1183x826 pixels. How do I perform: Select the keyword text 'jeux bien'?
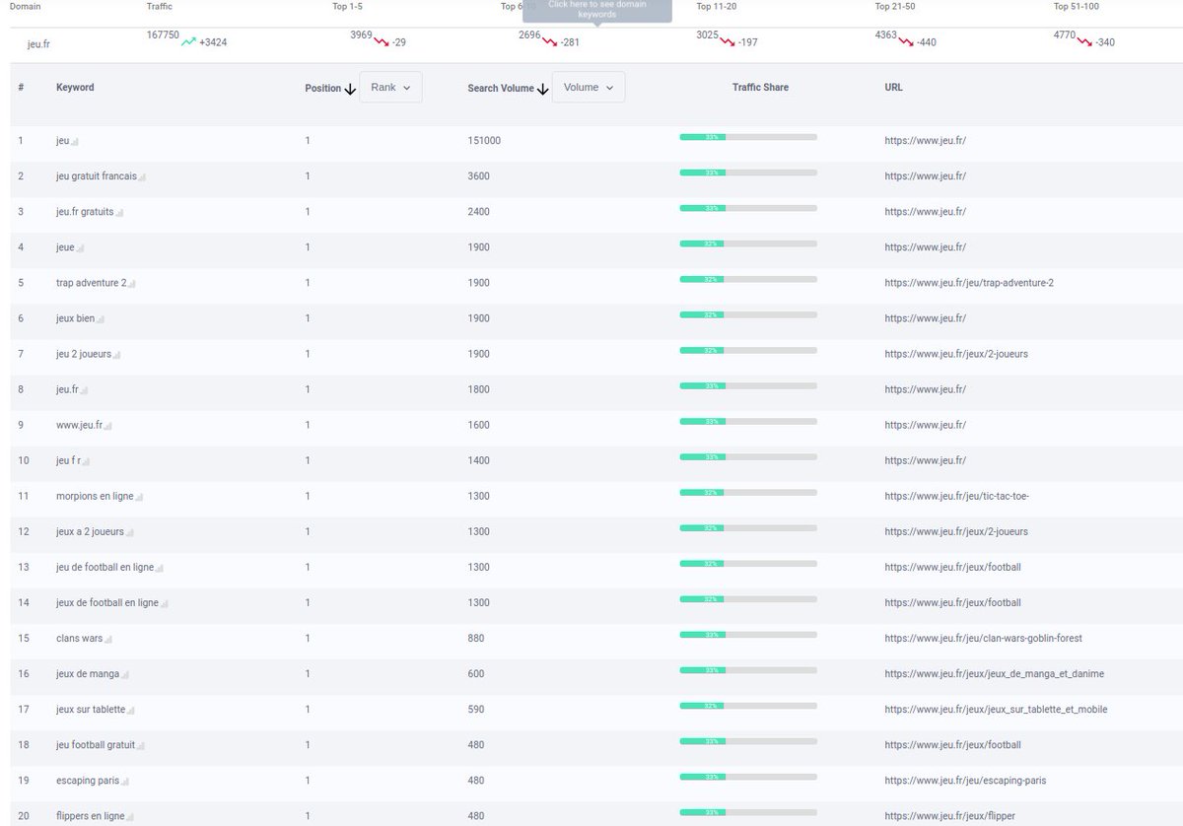pos(76,318)
